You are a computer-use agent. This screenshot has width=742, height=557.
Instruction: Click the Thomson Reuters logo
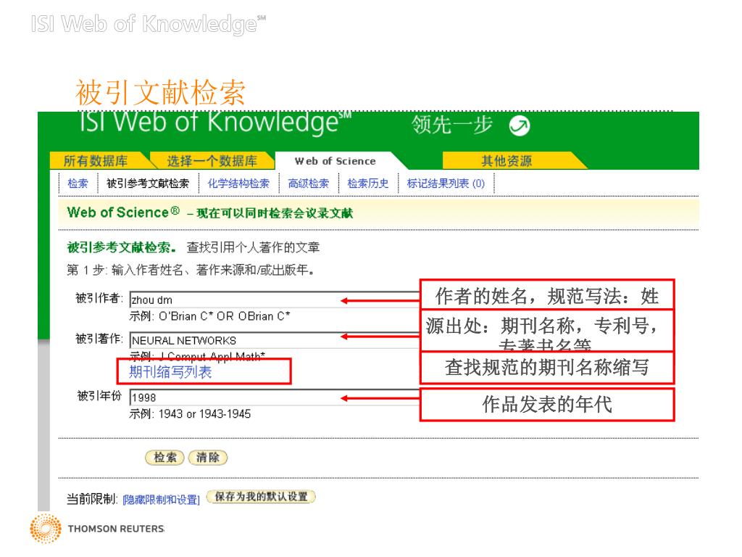(x=98, y=528)
